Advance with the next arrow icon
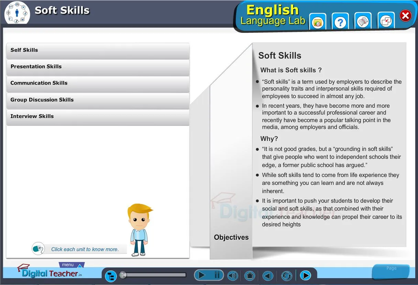The height and width of the screenshot is (285, 418). pos(305,275)
